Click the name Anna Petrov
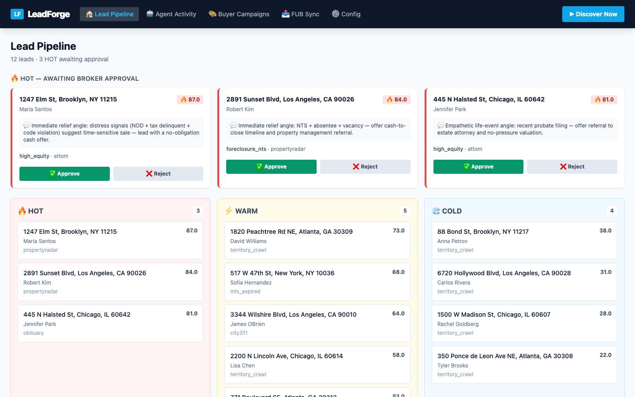The width and height of the screenshot is (635, 397). click(x=452, y=241)
